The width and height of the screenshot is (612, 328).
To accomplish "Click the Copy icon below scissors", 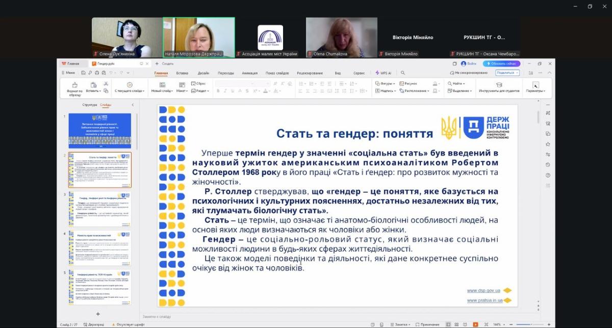I will 106,91.
